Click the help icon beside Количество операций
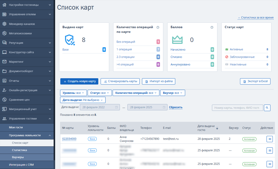 (x=158, y=27)
